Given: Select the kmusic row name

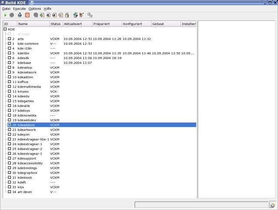Looking at the screenshot, I should (23, 92).
